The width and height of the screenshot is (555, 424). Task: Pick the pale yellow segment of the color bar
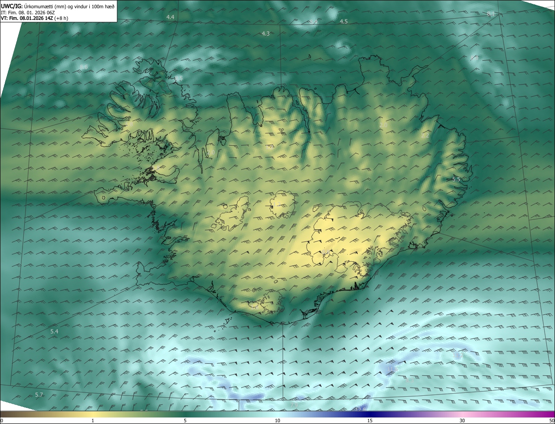click(x=93, y=414)
